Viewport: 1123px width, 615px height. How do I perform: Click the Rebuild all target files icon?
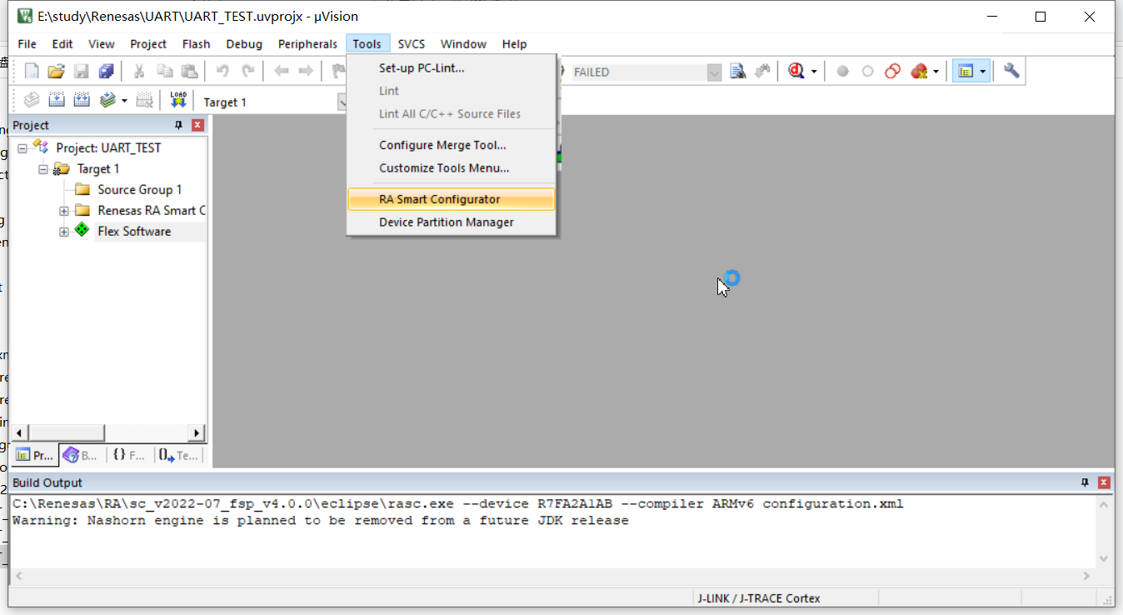pyautogui.click(x=82, y=101)
